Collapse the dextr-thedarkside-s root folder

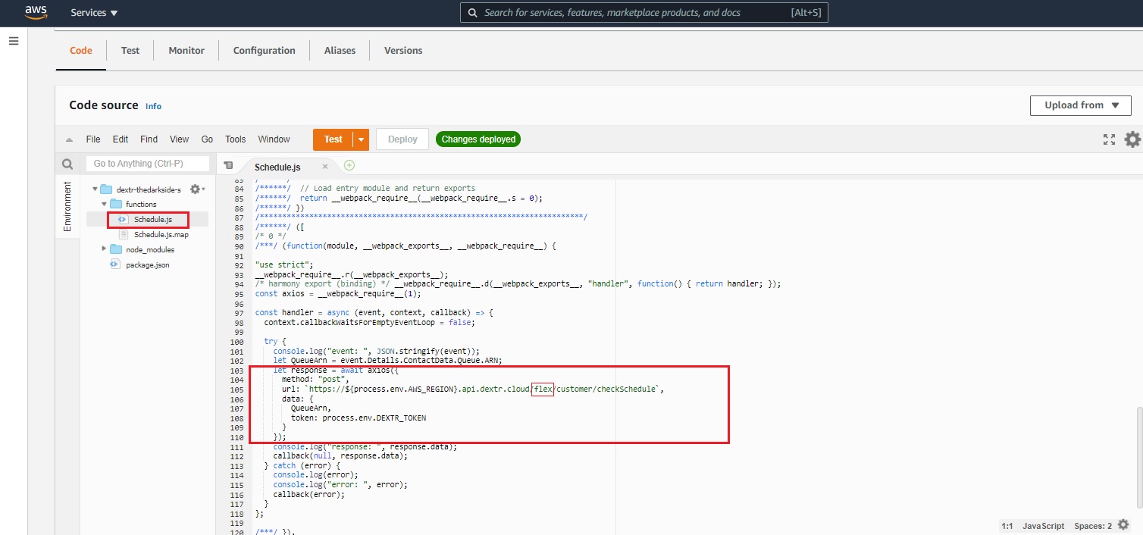(x=95, y=189)
